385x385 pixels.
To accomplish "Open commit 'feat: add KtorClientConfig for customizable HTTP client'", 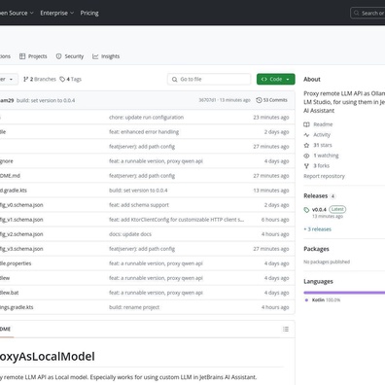I will (177, 220).
